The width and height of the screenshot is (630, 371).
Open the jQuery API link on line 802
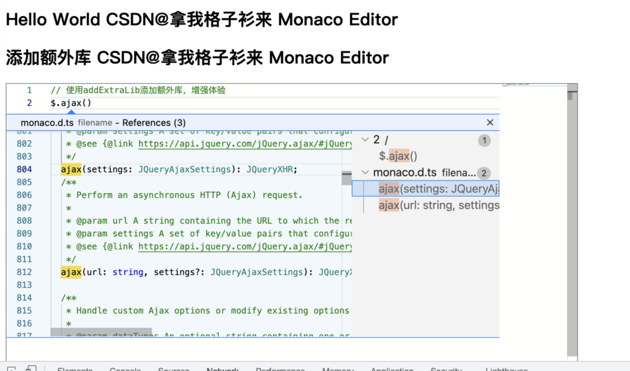(x=245, y=144)
